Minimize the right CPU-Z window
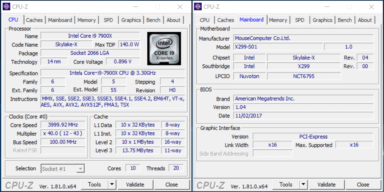The image size is (384, 192). 327,7
